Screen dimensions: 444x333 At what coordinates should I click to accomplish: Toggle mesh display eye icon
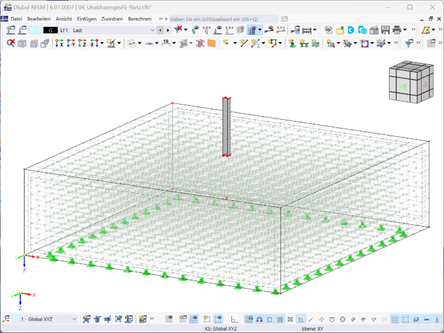252,30
